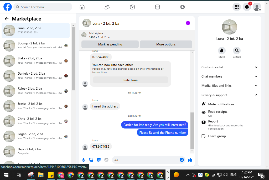Viewport: 269px width, 180px height.
Task: Click the volume speaker tray icon
Action: pos(225,175)
